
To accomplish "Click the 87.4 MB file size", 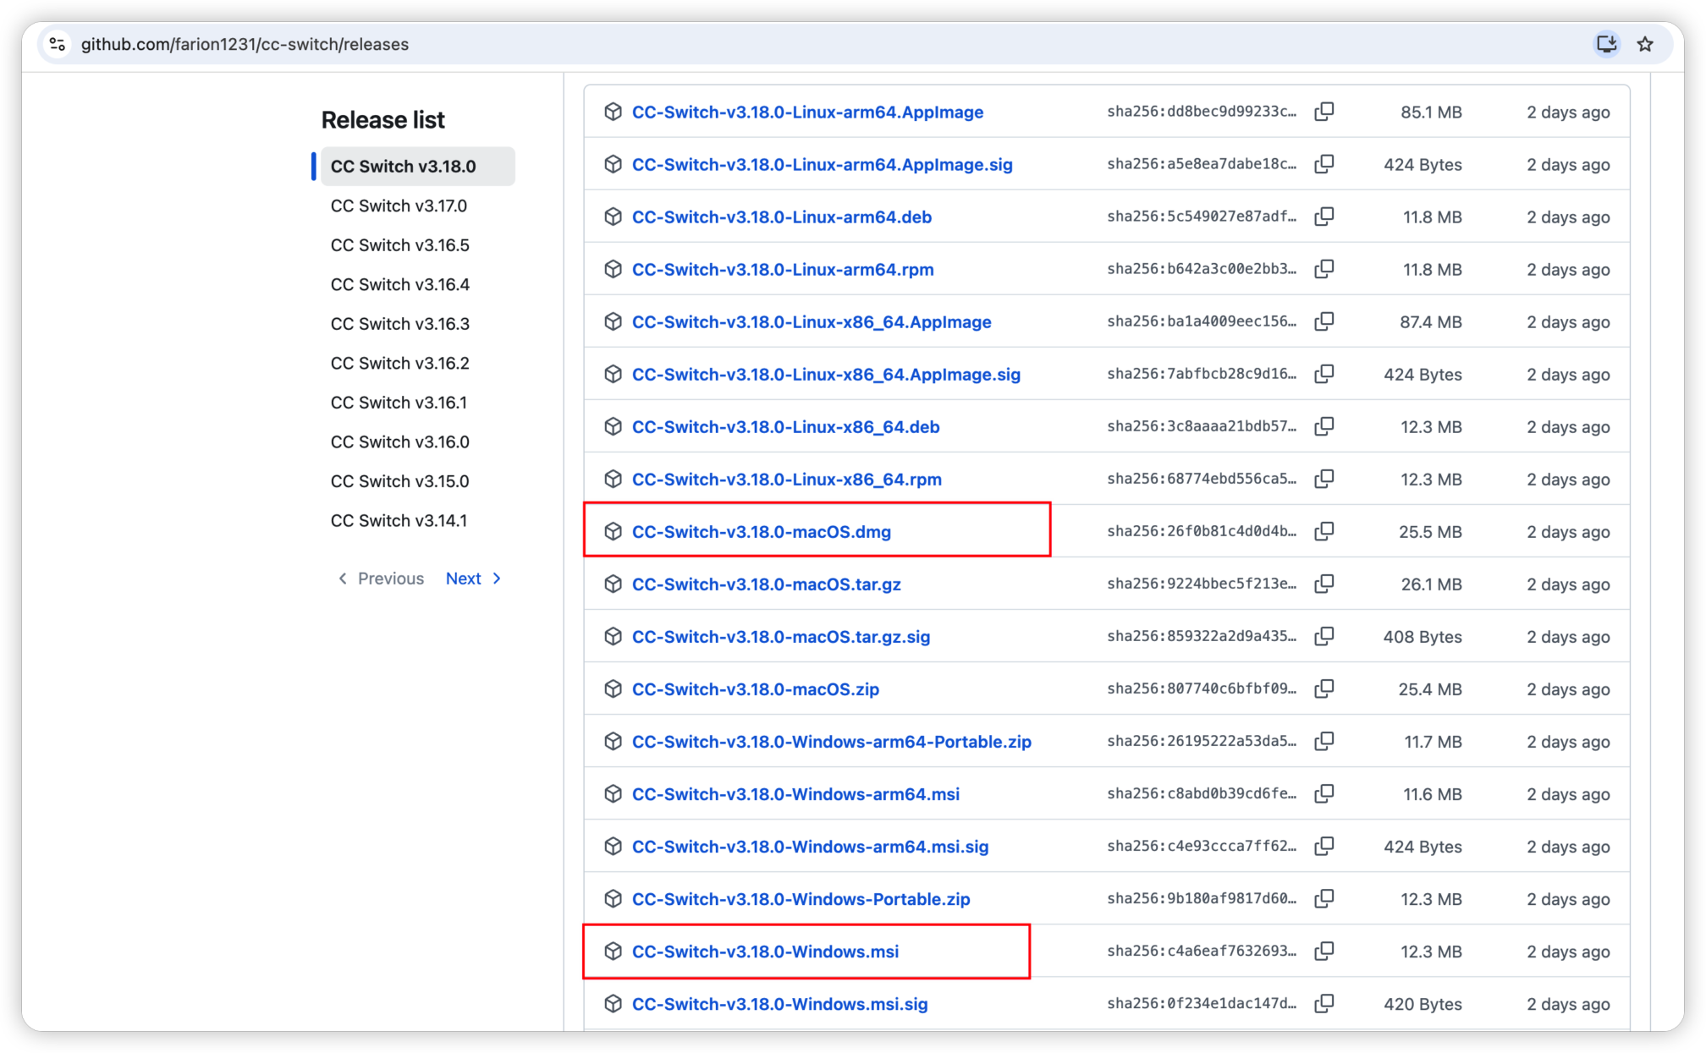I will (x=1430, y=322).
